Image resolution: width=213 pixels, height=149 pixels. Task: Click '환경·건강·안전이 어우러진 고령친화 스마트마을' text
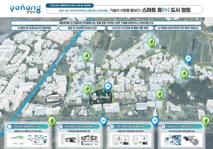point(83,11)
